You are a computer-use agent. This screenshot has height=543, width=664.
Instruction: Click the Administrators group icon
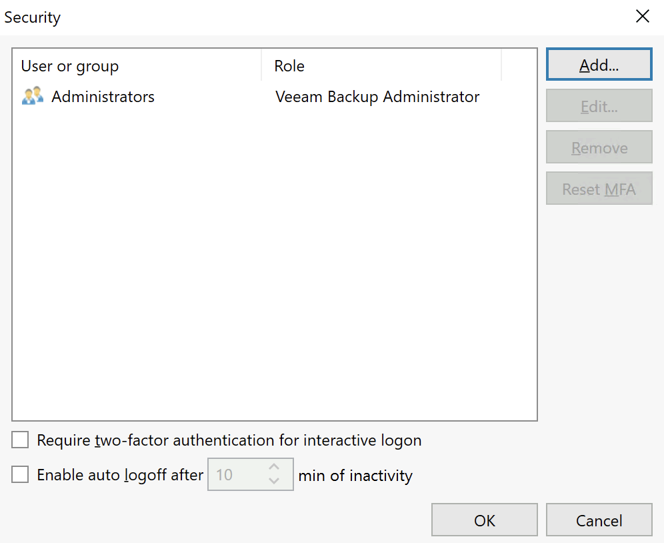pyautogui.click(x=32, y=96)
